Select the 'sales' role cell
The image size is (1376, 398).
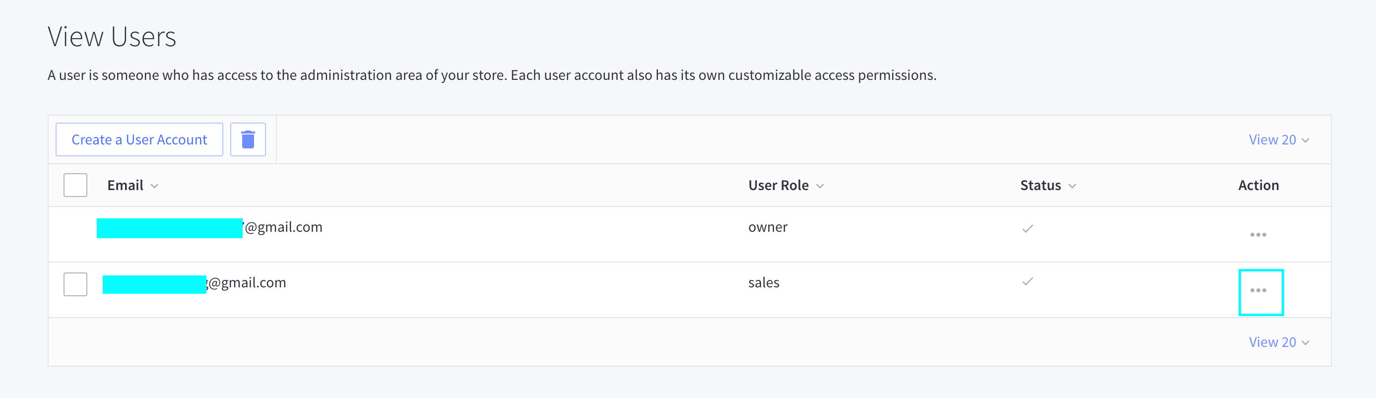tap(763, 282)
